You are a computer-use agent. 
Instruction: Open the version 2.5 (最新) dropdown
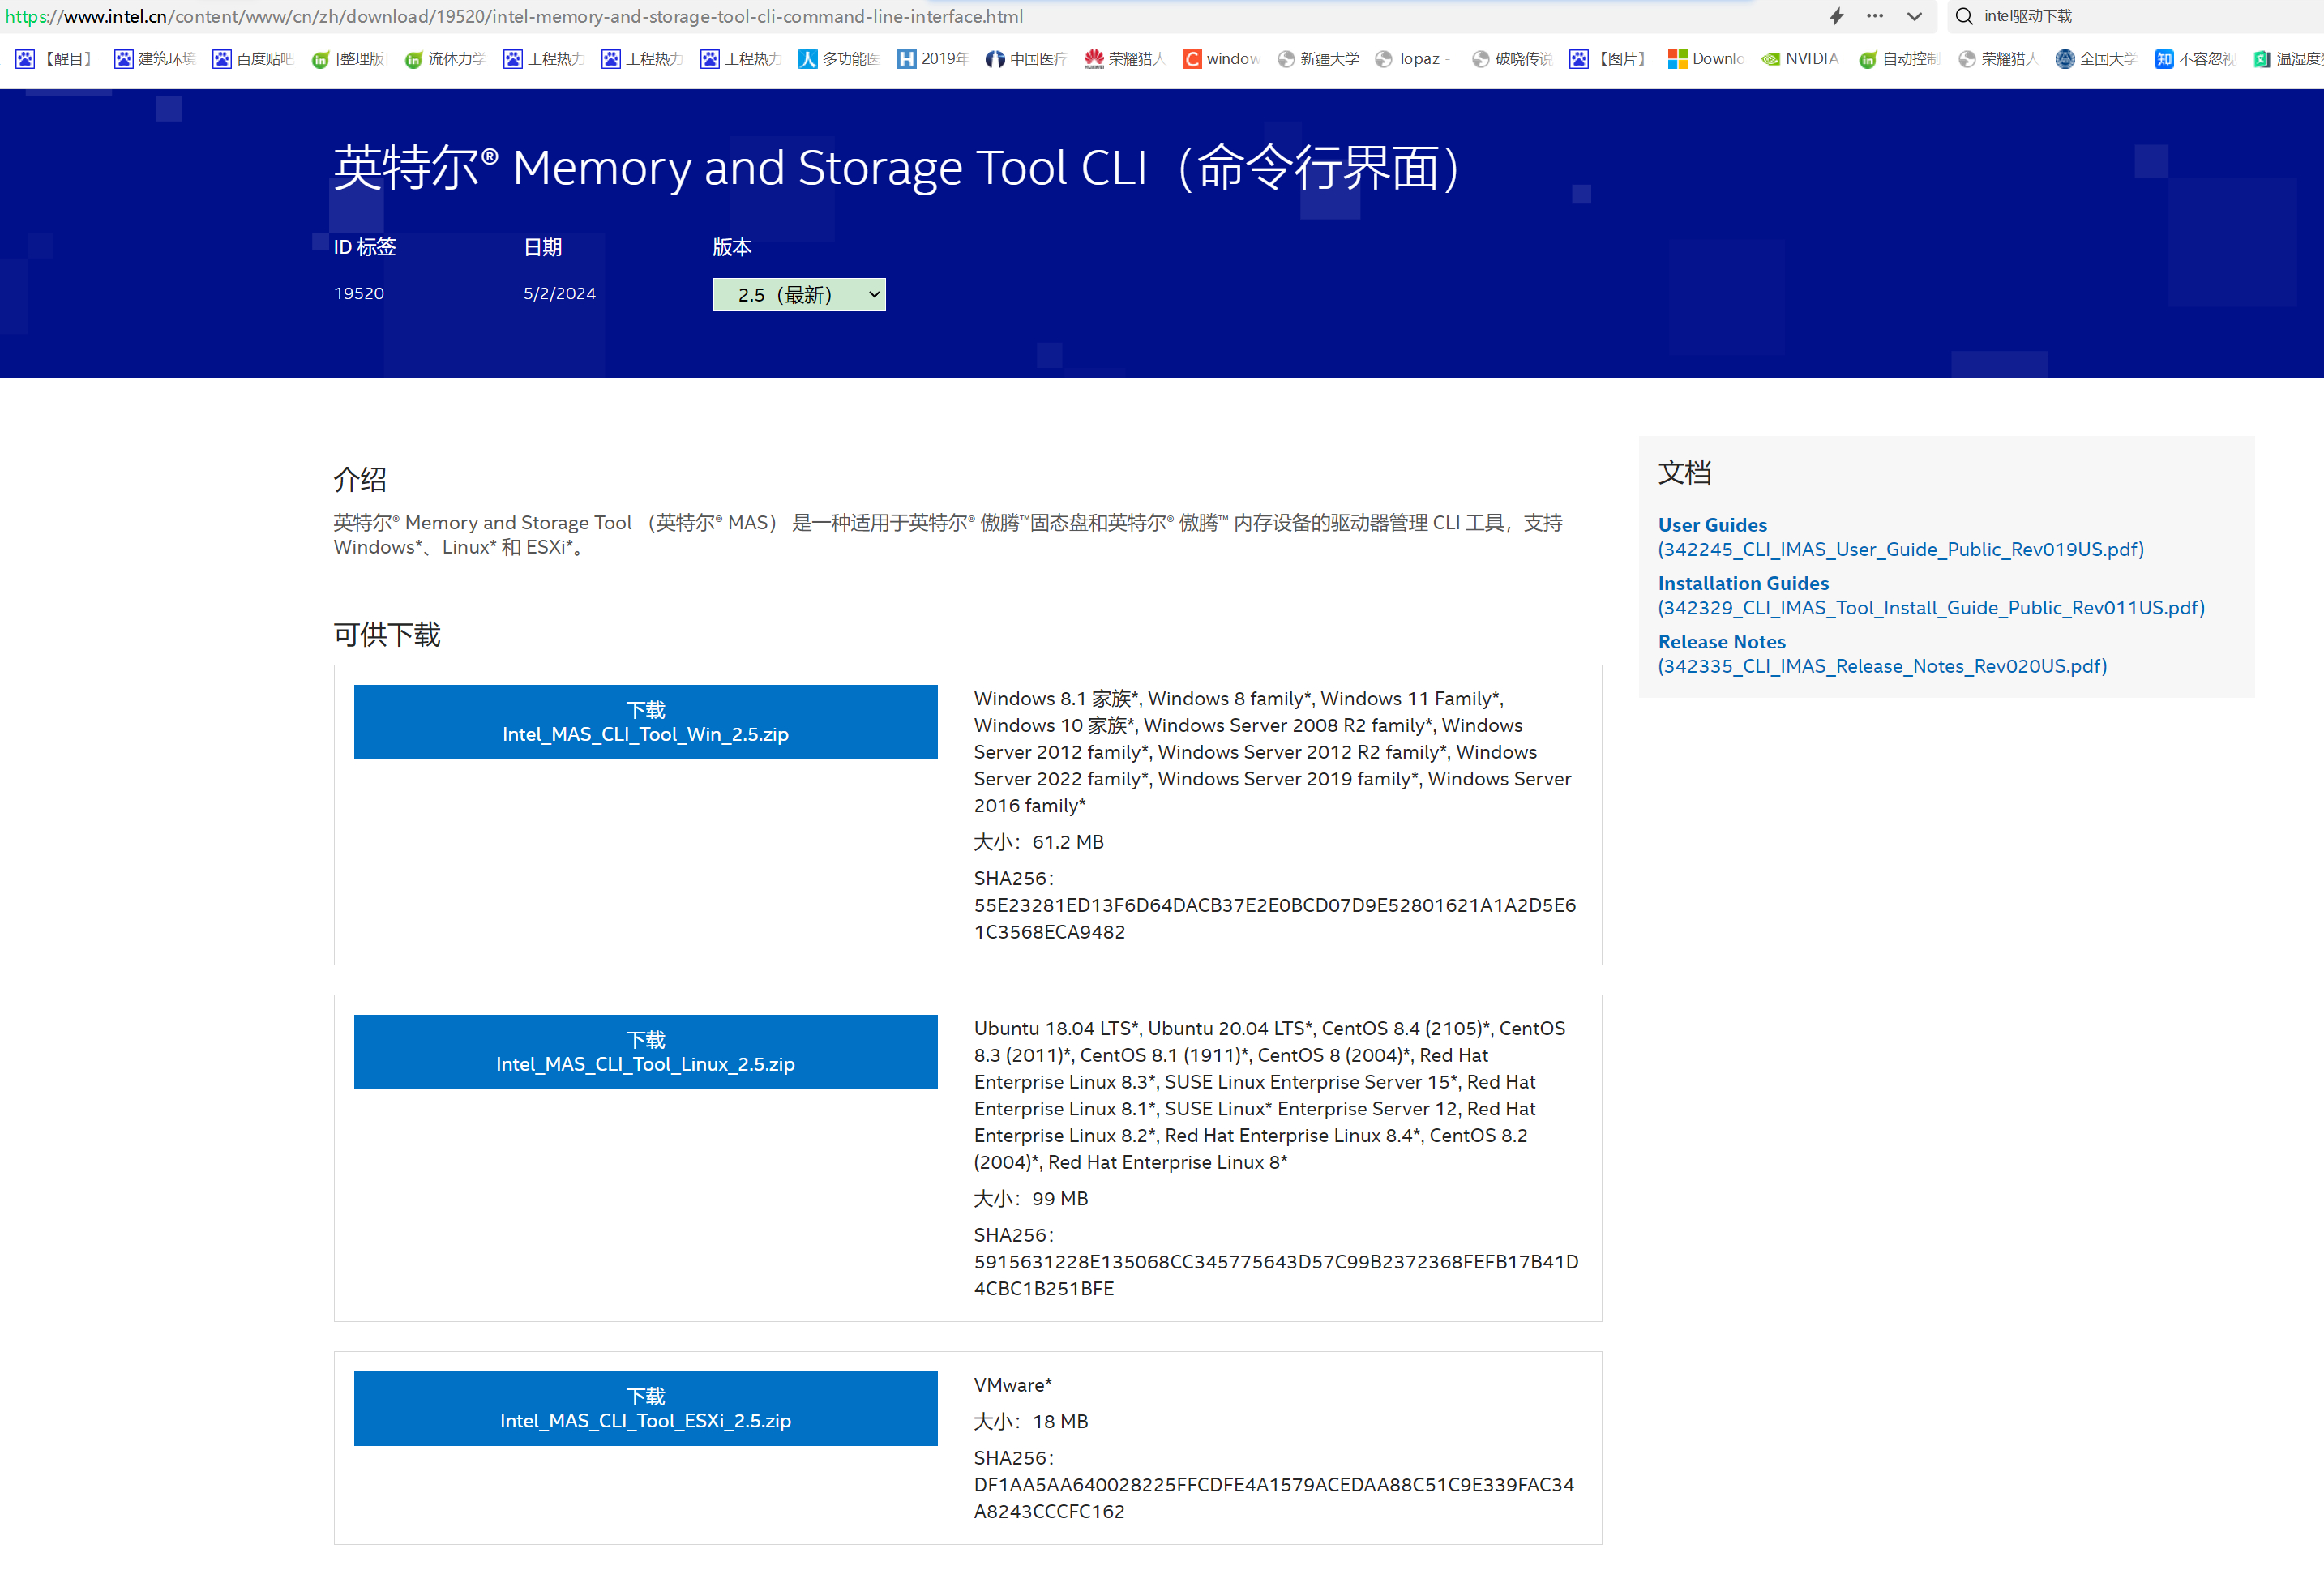click(799, 295)
